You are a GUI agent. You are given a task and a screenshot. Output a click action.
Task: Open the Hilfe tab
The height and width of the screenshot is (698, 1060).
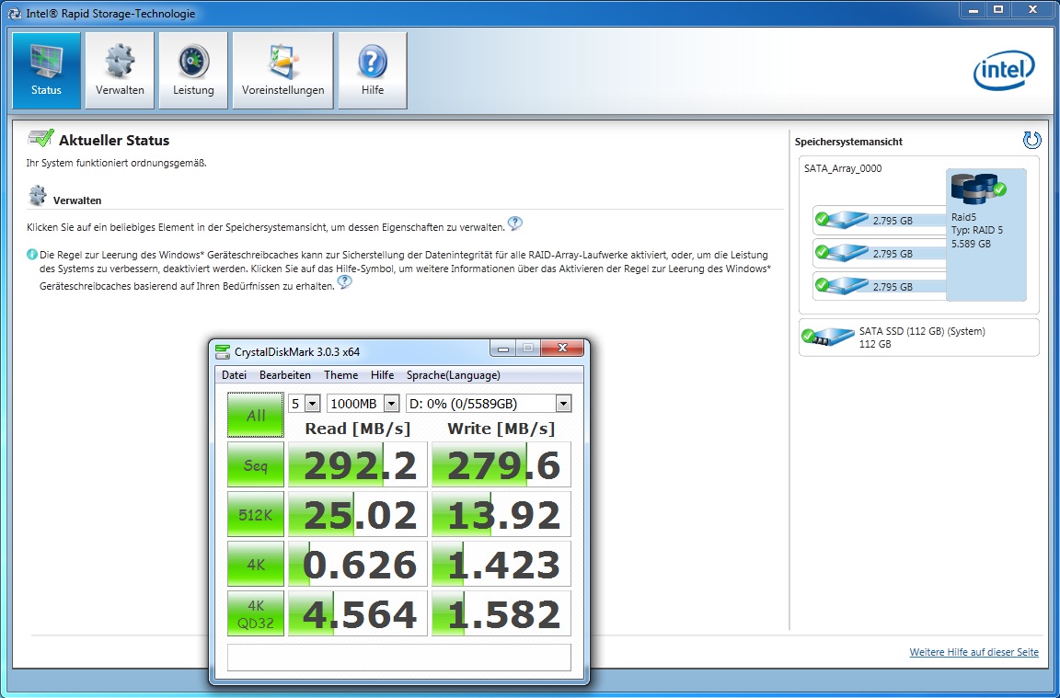373,70
